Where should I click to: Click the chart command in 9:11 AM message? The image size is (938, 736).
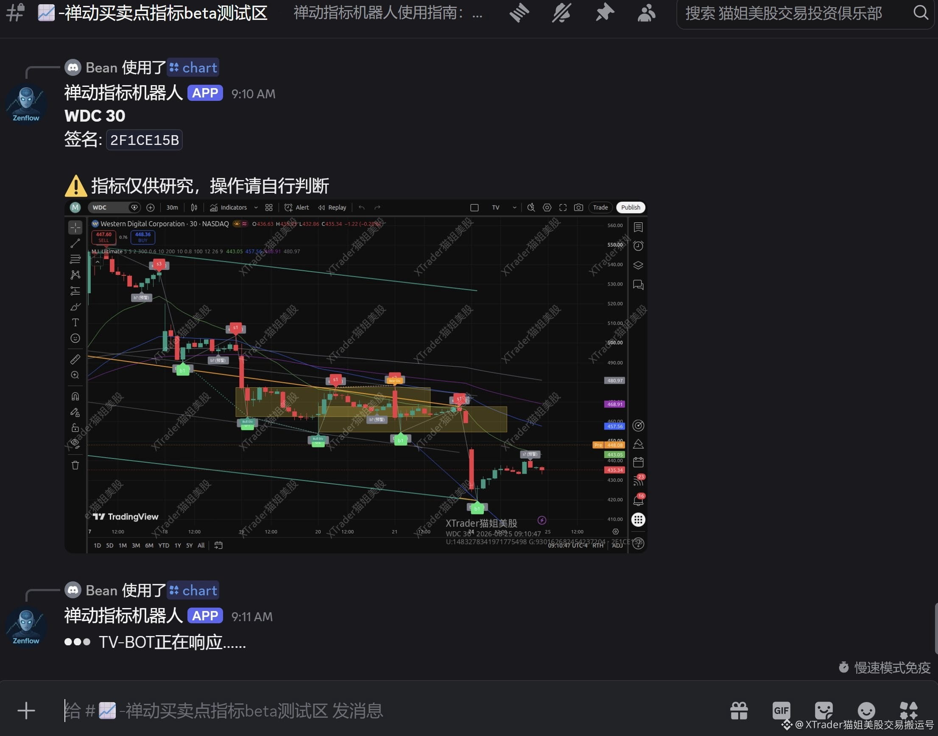193,590
